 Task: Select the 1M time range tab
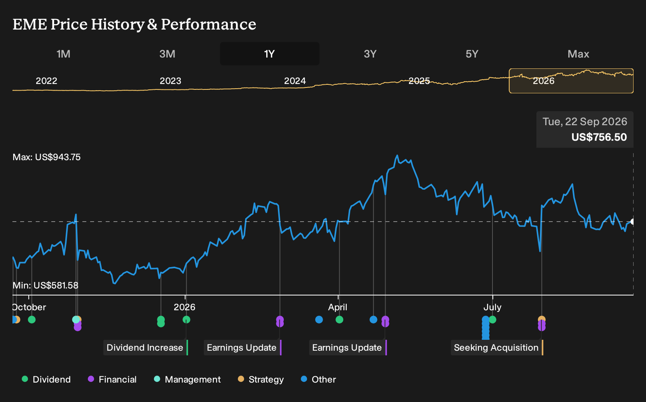(x=63, y=54)
